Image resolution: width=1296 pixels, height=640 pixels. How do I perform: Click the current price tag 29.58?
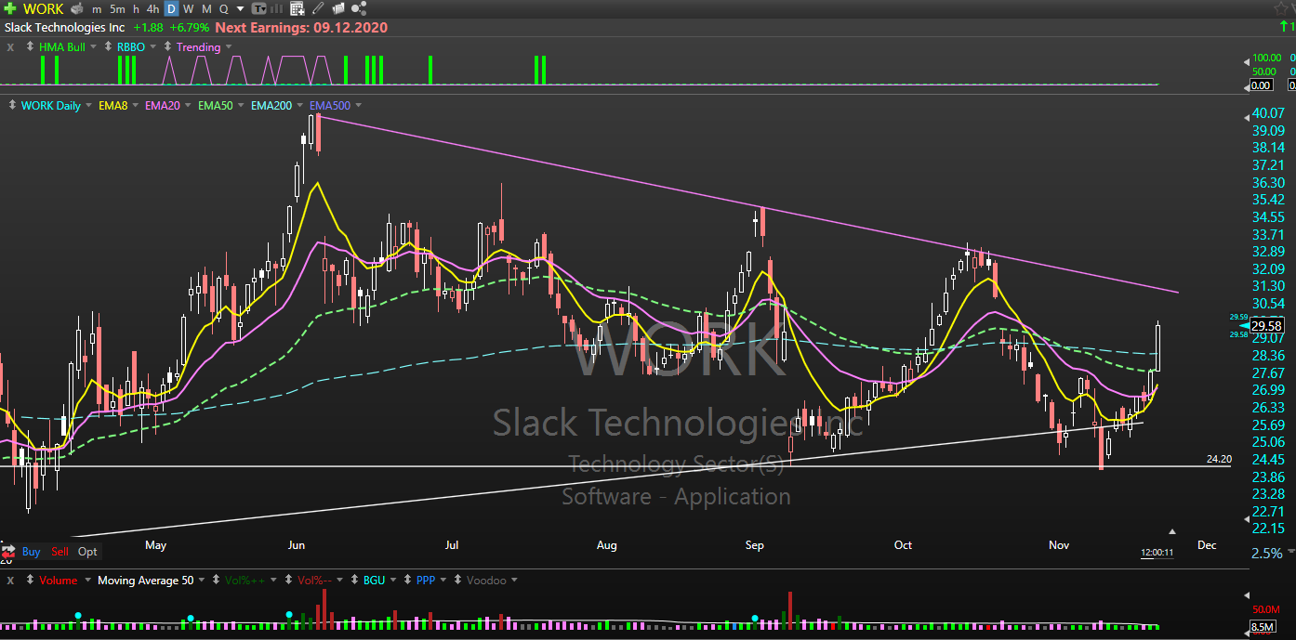pos(1267,326)
